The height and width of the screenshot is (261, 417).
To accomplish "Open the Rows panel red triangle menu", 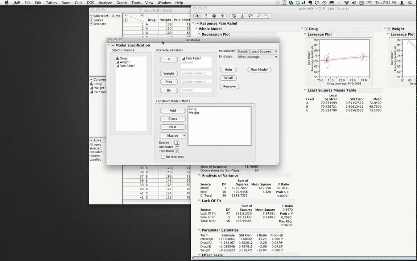I will [x=91, y=140].
